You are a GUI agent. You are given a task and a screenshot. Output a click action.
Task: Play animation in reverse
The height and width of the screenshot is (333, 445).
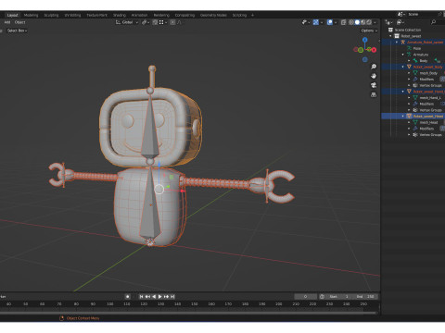point(154,297)
